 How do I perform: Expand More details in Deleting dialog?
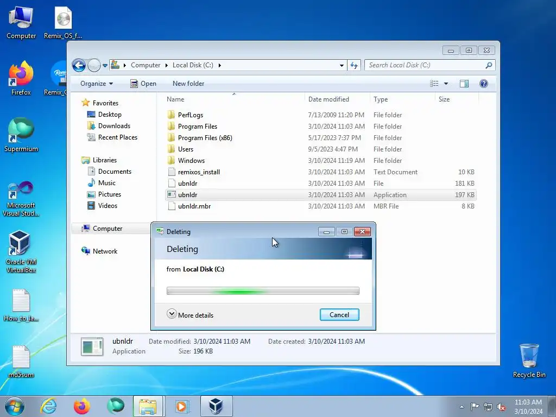(190, 315)
